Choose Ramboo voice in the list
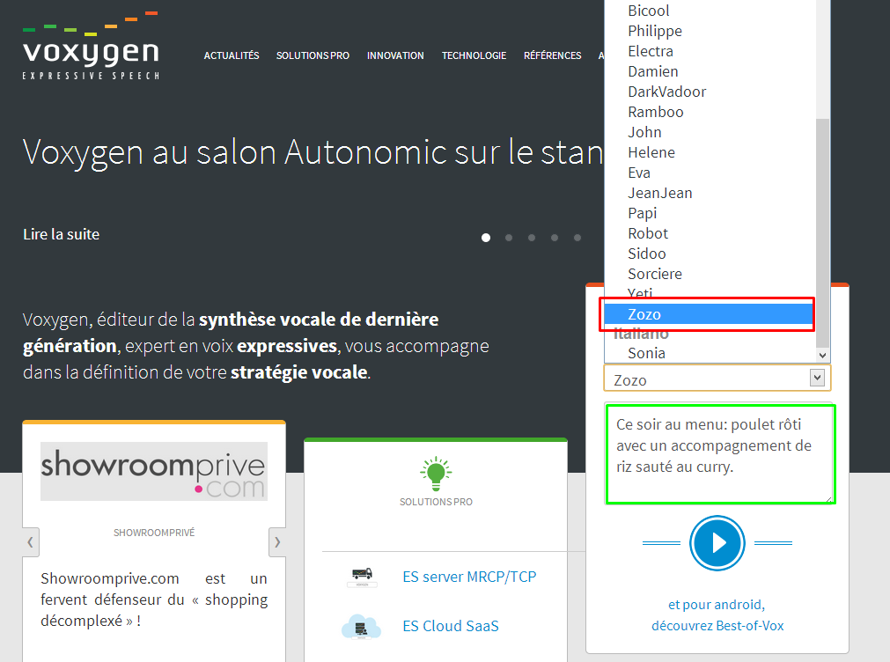 point(710,113)
